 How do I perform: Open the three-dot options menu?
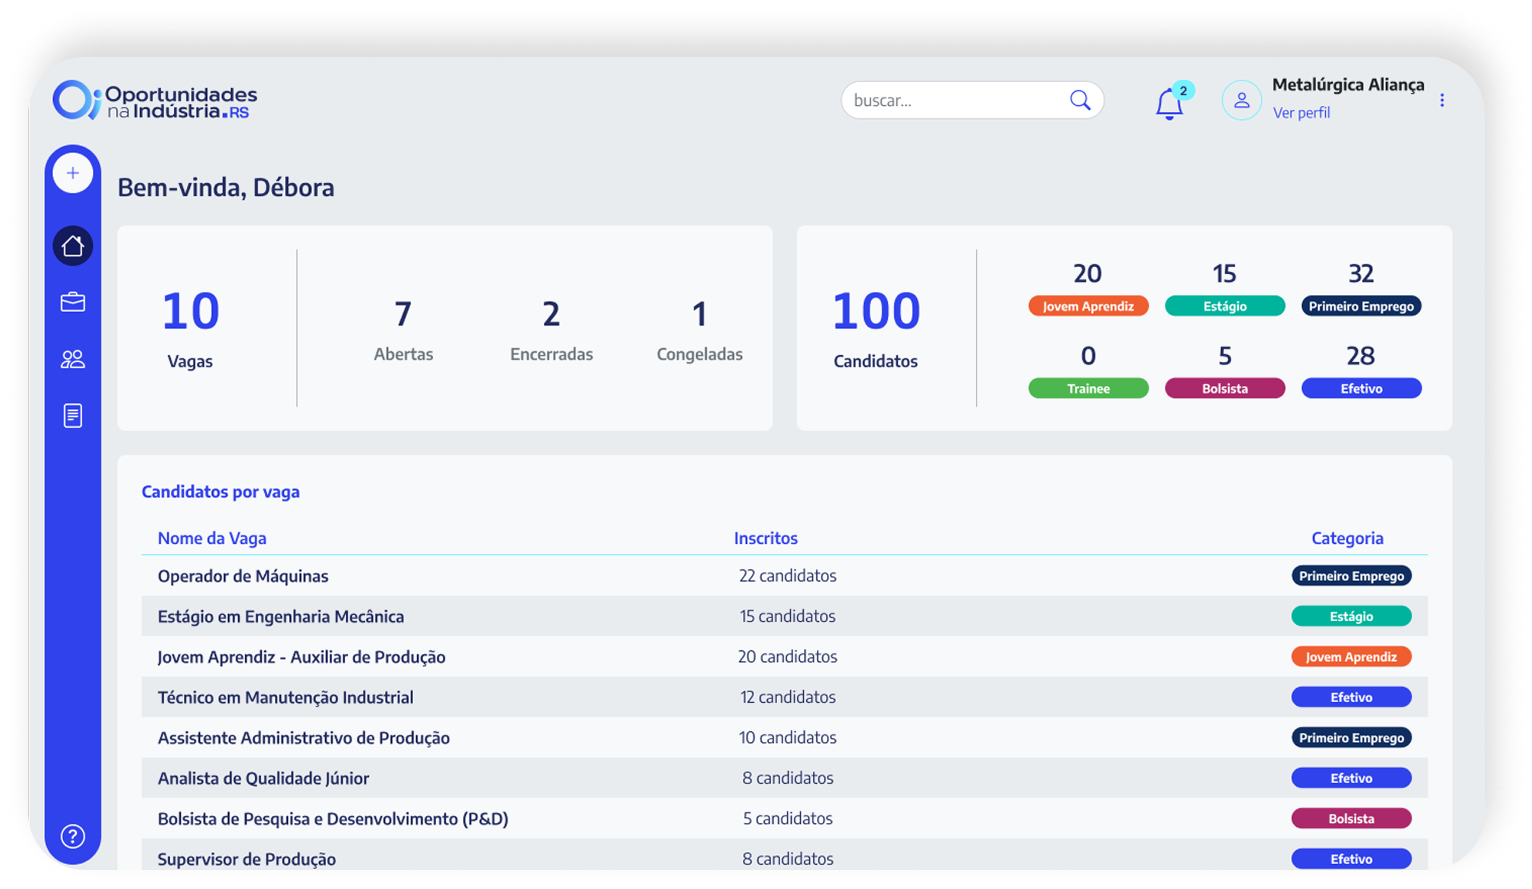tap(1442, 100)
